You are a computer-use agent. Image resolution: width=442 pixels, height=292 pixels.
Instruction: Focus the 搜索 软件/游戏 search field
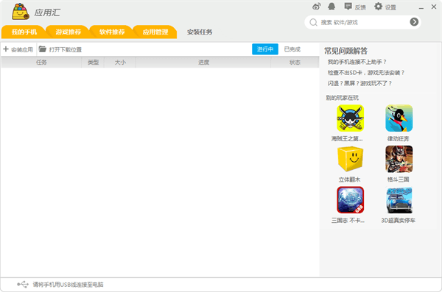362,22
